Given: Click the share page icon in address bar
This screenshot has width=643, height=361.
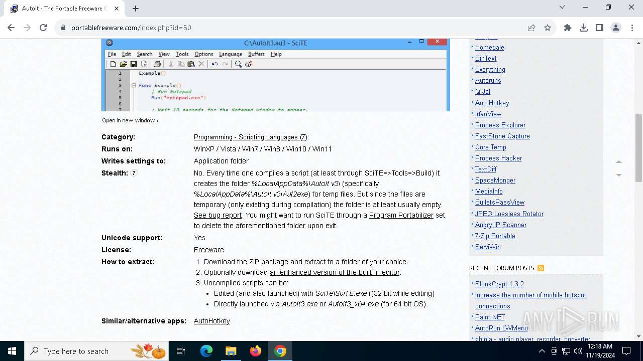Looking at the screenshot, I should [x=531, y=28].
